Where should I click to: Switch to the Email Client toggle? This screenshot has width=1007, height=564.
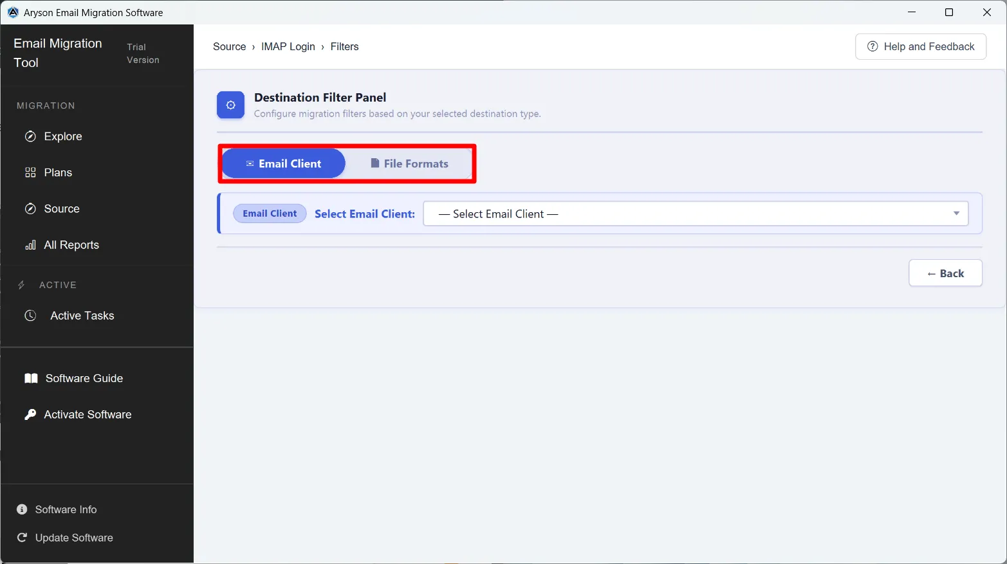click(284, 163)
